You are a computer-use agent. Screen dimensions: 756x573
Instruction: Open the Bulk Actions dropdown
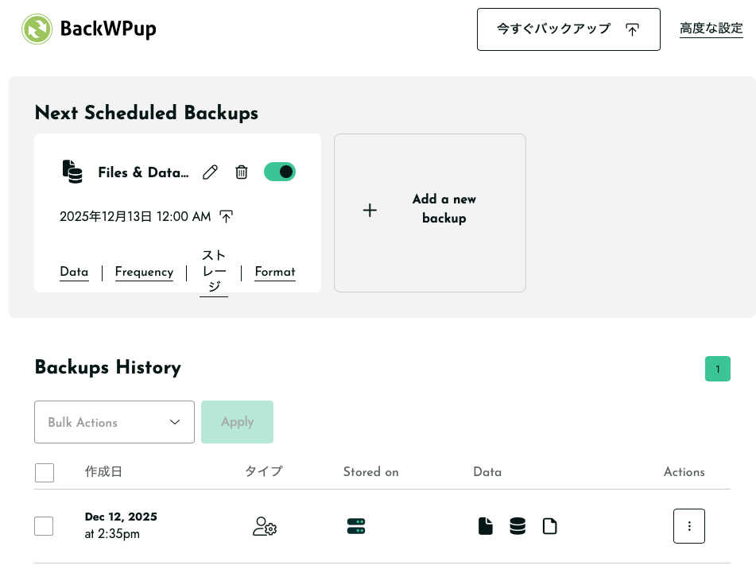[114, 422]
